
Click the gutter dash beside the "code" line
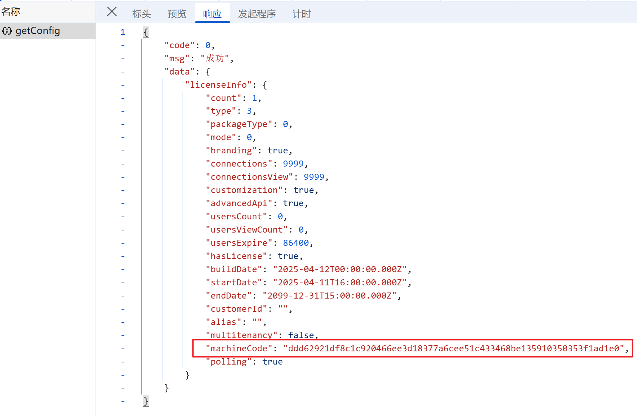[123, 45]
